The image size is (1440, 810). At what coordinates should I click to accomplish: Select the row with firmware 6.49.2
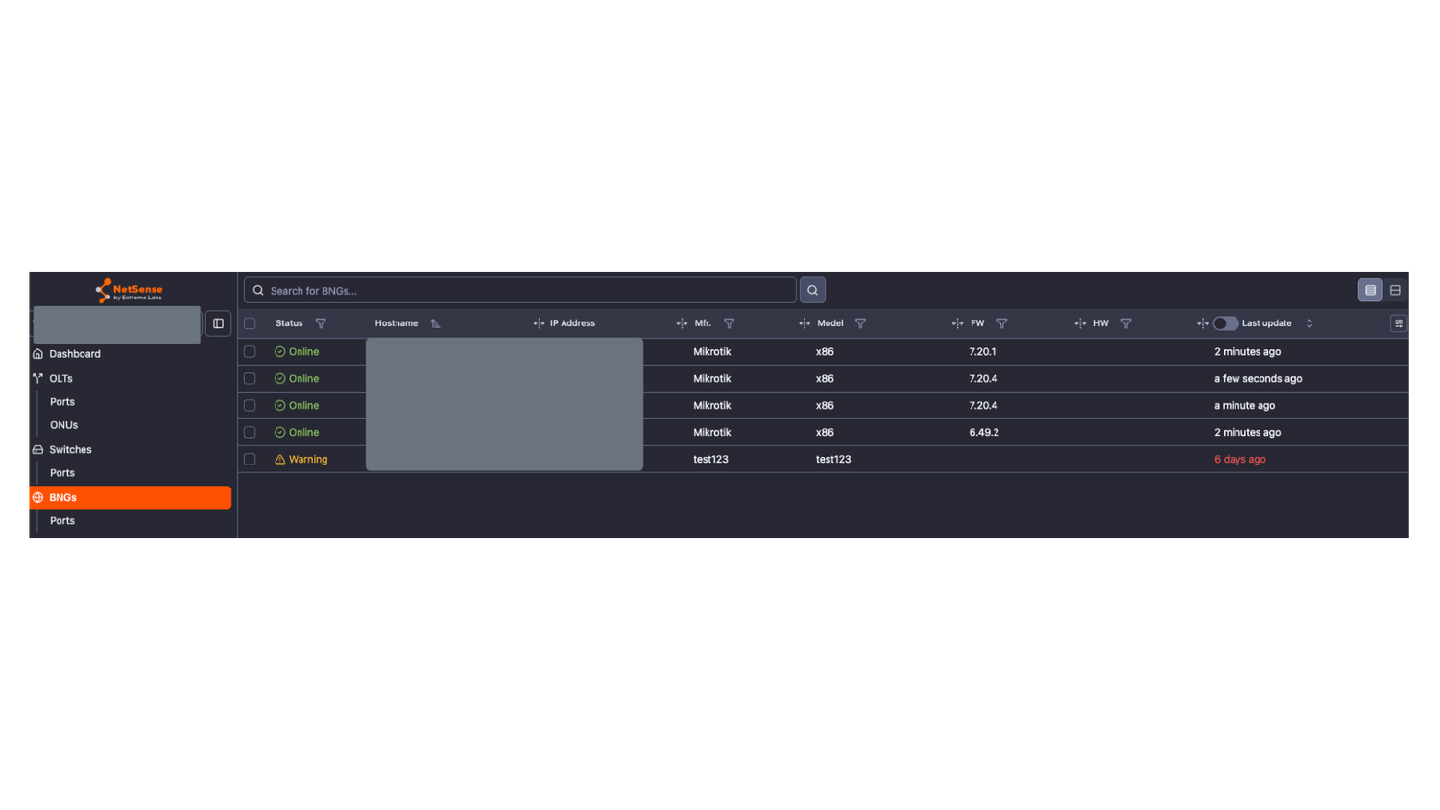[x=250, y=433]
